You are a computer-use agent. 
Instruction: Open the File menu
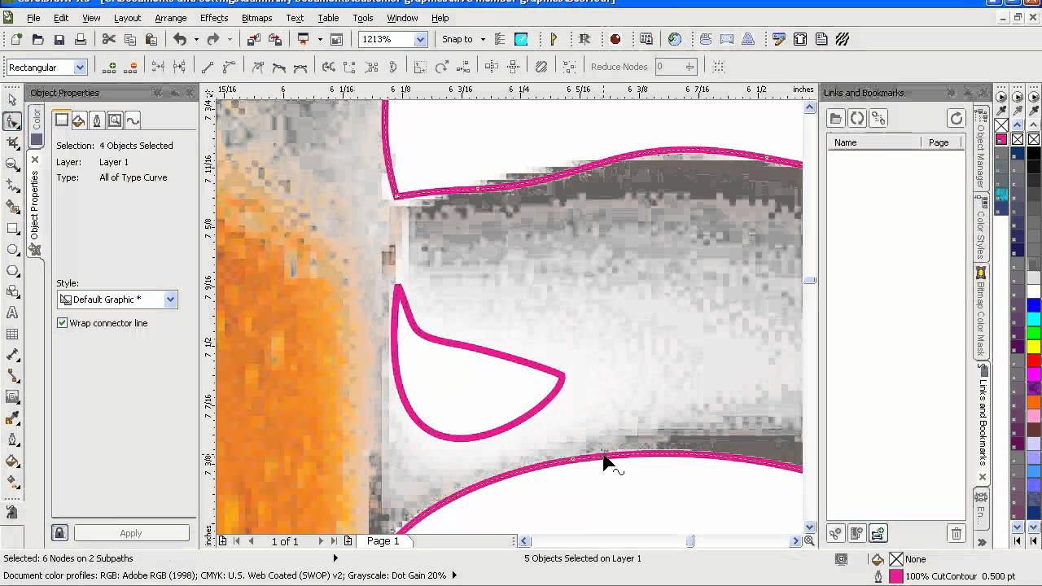tap(33, 18)
